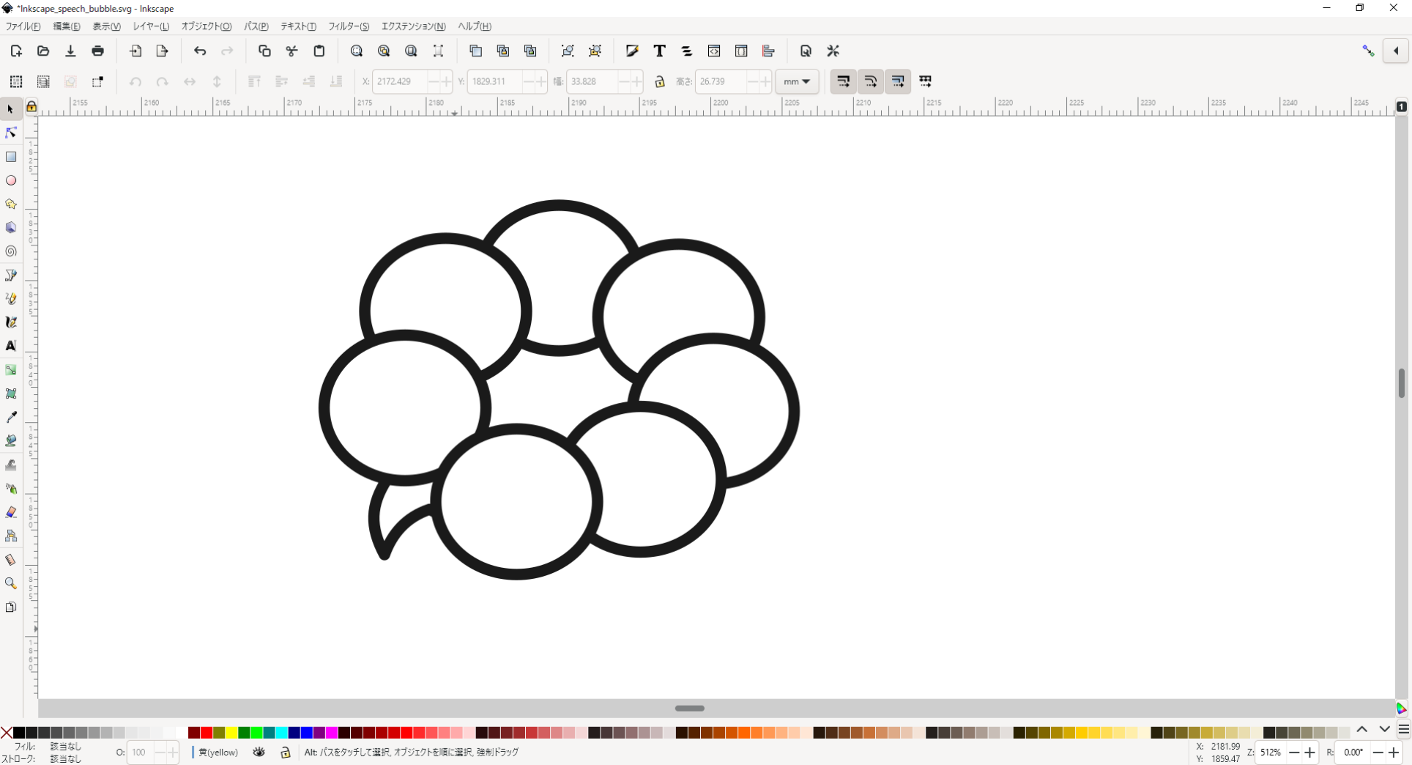Select the Rectangle tool

[11, 157]
